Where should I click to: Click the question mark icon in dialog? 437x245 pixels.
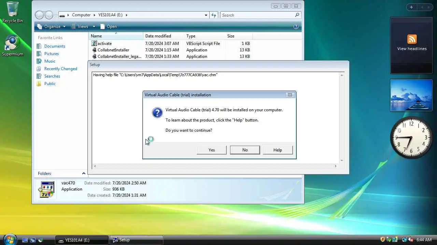click(157, 113)
